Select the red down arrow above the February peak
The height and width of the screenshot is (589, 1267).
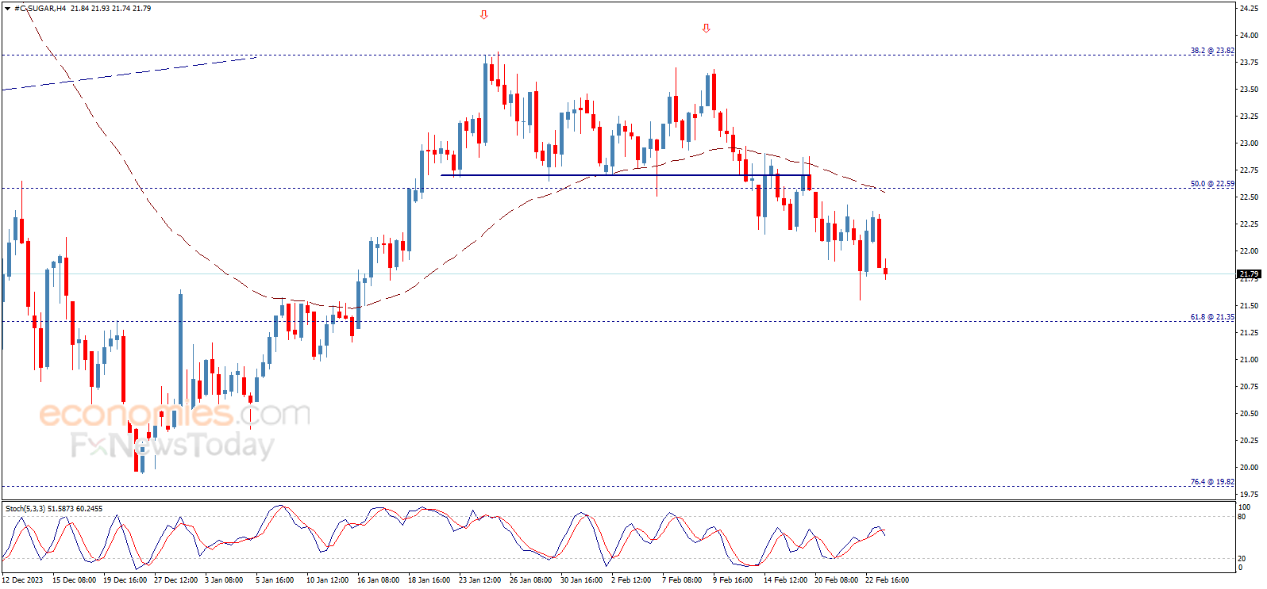tap(706, 29)
